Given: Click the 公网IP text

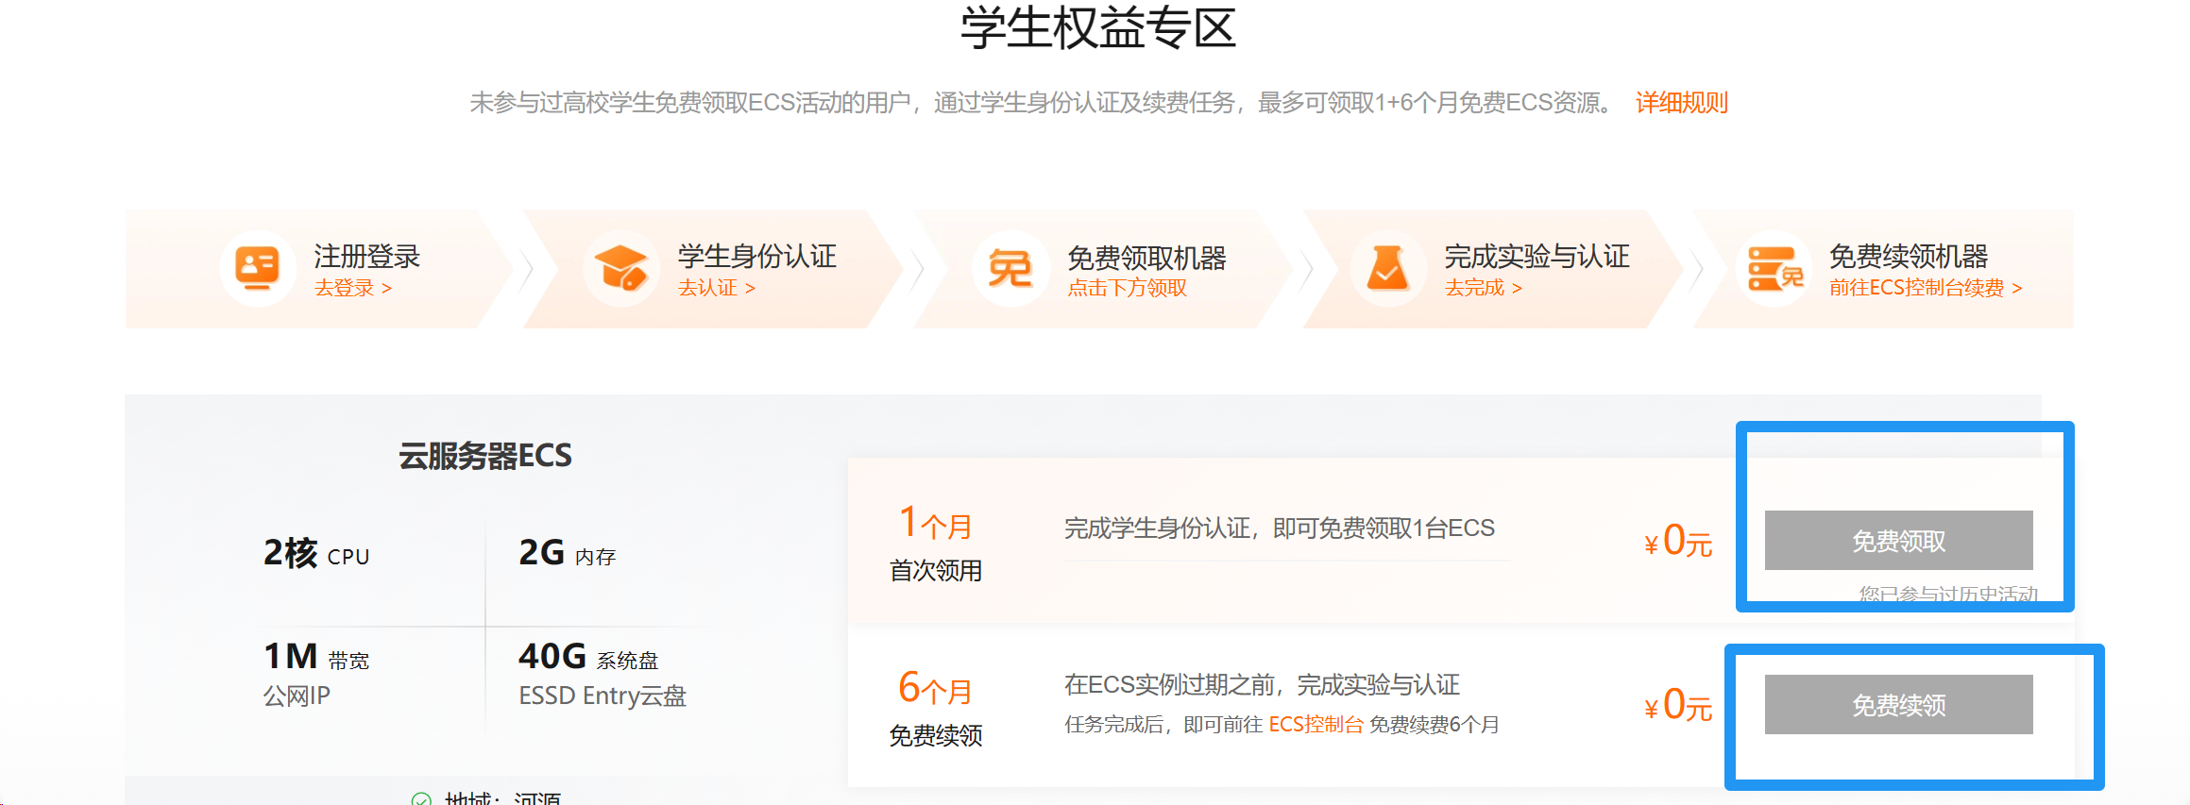Looking at the screenshot, I should [297, 696].
